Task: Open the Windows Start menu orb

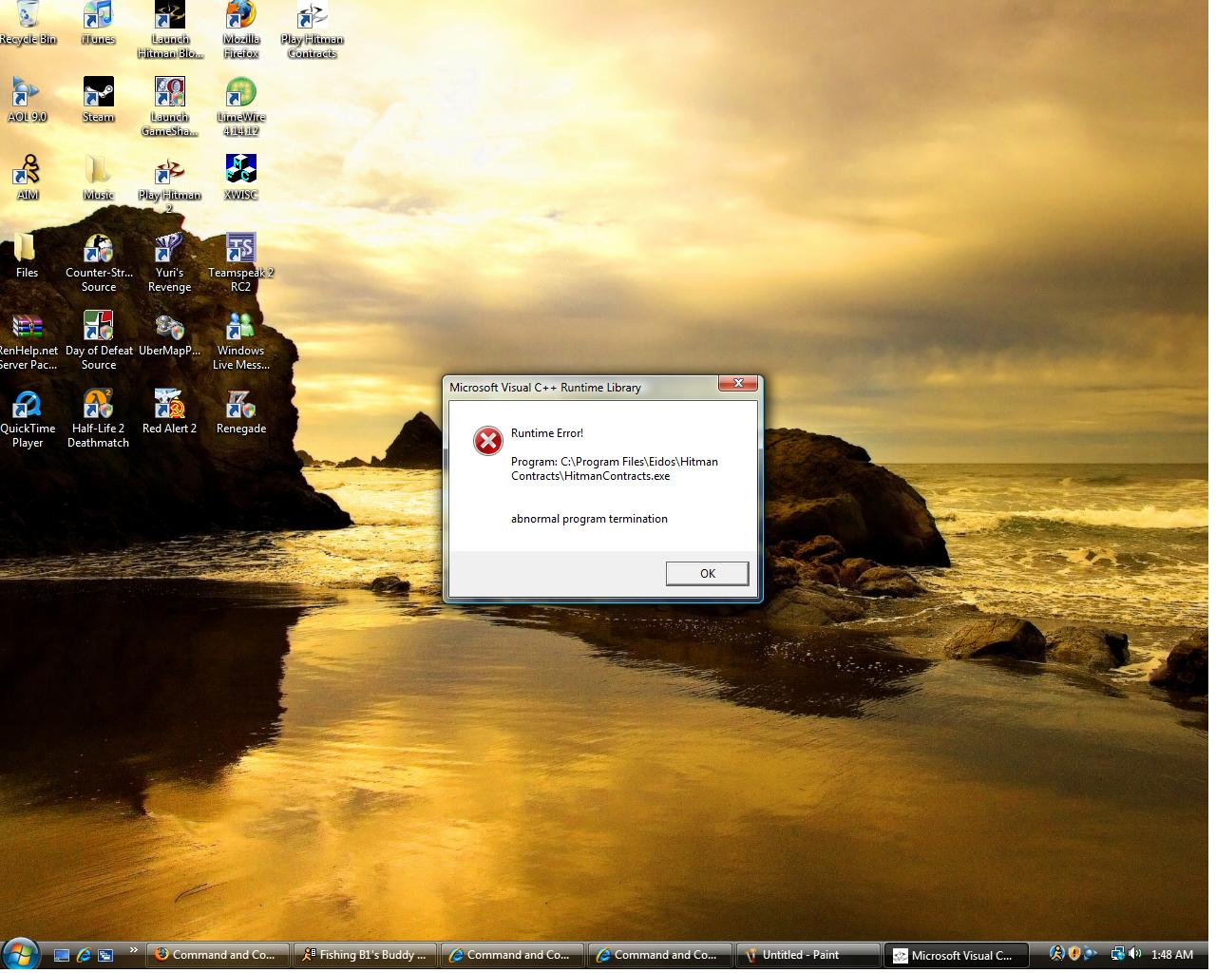Action: coord(20,954)
